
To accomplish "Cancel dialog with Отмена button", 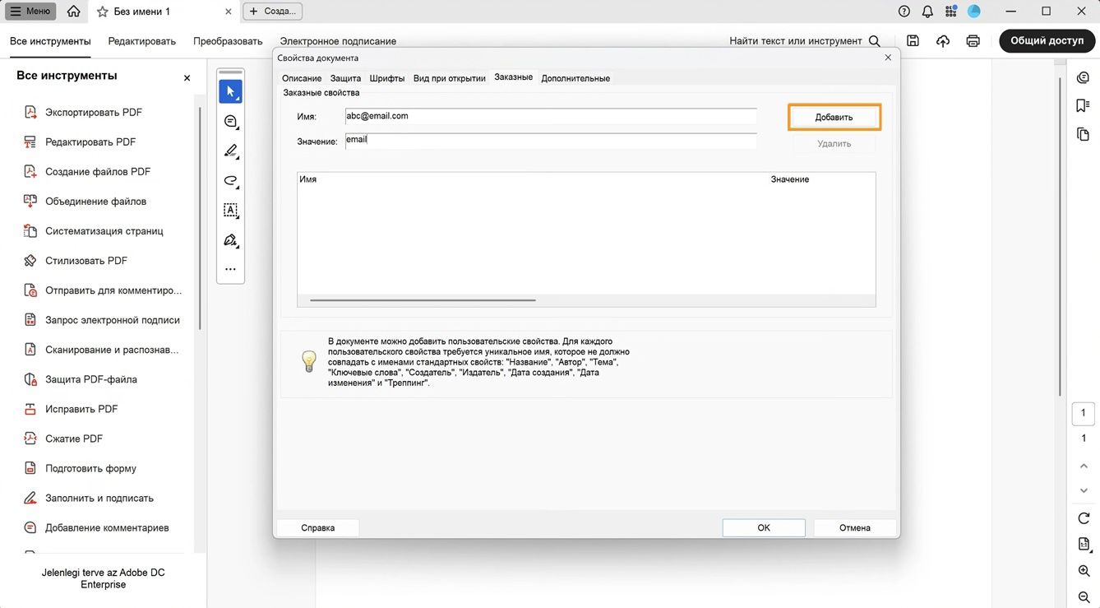I will coord(855,527).
